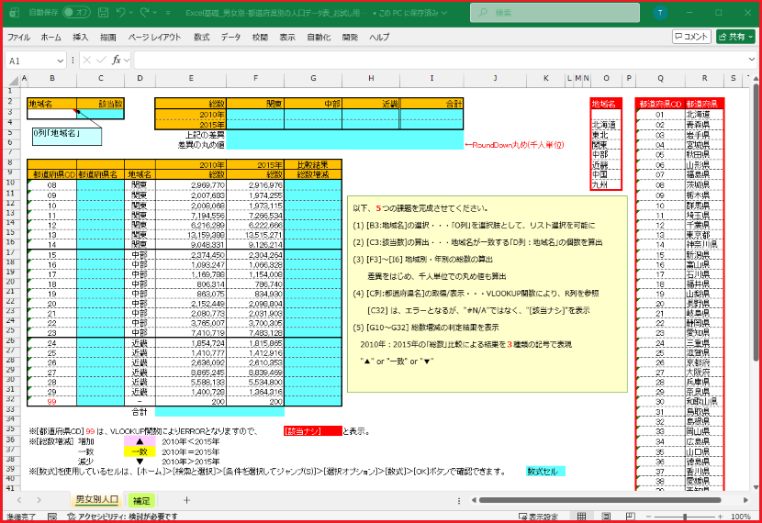Open the 描画 ribbon tab
Image resolution: width=762 pixels, height=523 pixels.
pos(108,37)
